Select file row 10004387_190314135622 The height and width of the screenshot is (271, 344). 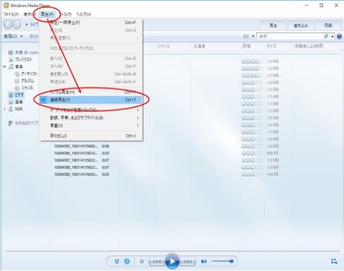76,160
